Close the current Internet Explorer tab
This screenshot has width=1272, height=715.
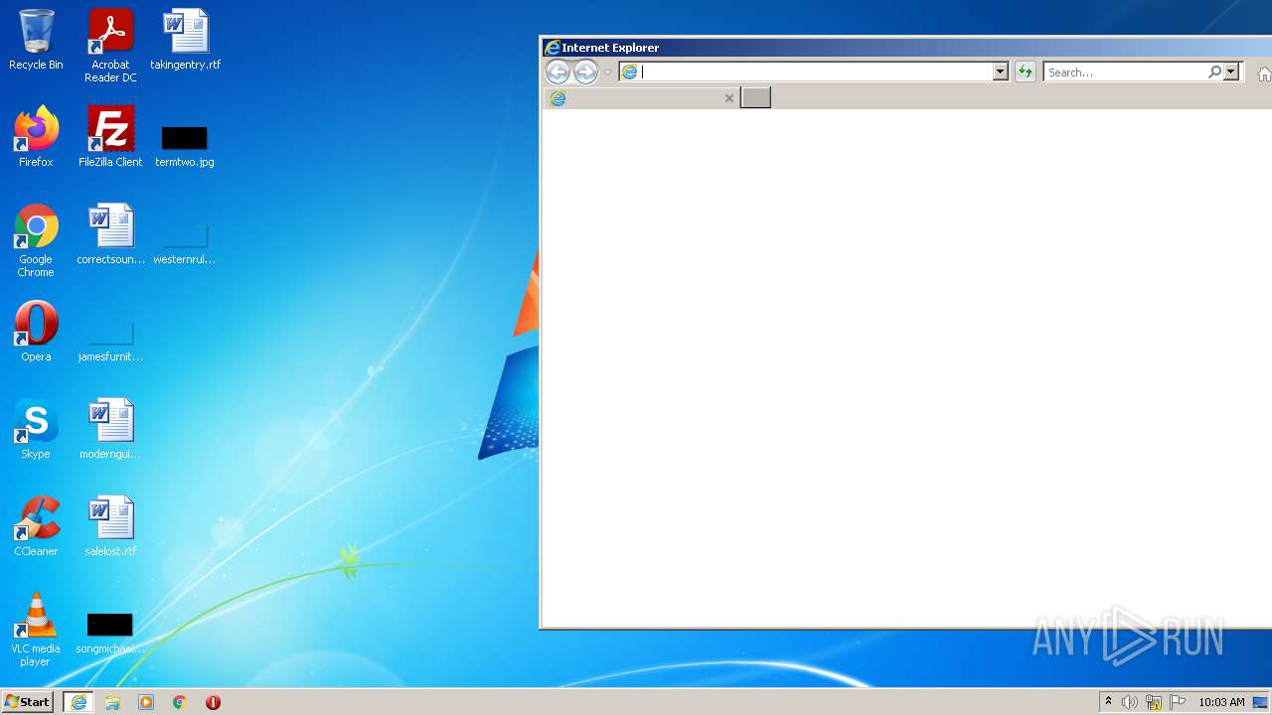[729, 98]
